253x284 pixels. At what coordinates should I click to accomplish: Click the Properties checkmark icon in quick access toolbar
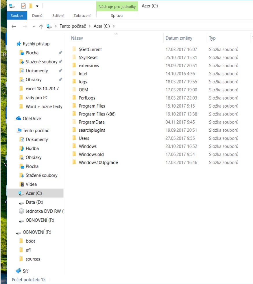click(x=23, y=6)
